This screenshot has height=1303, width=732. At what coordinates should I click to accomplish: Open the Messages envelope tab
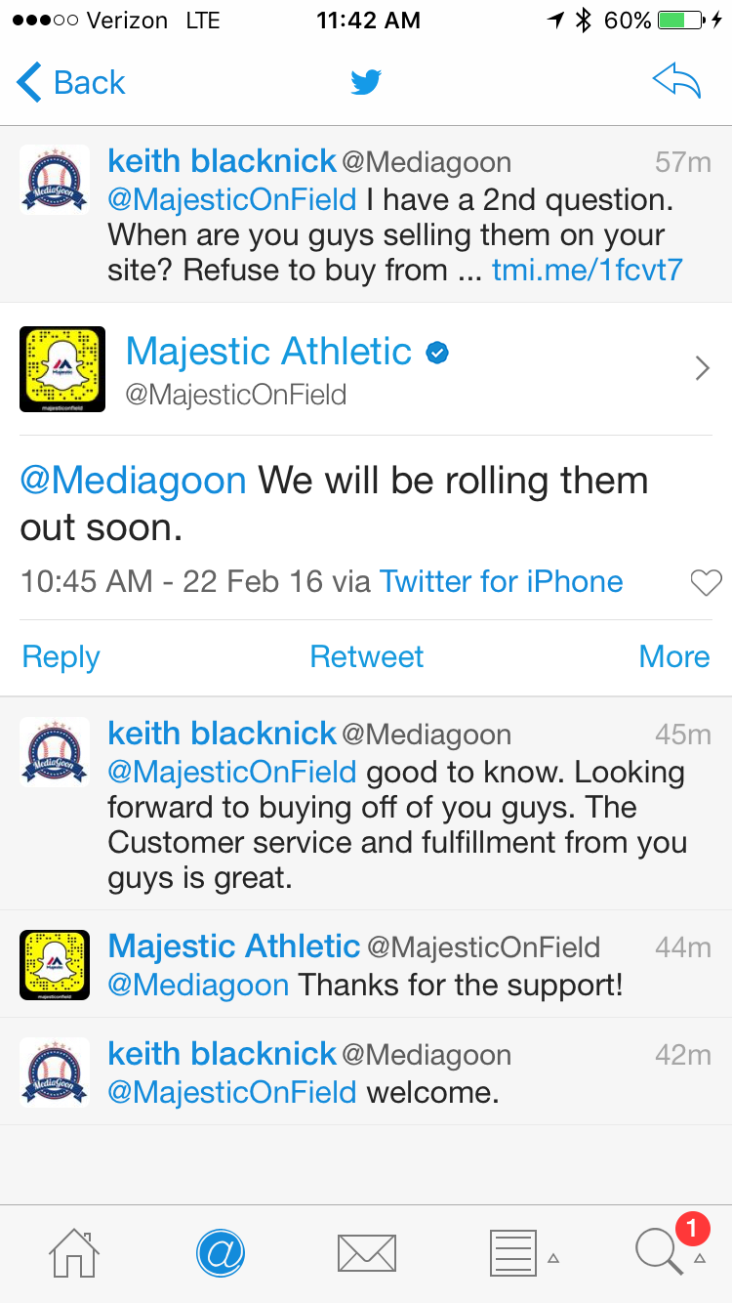pos(366,1252)
